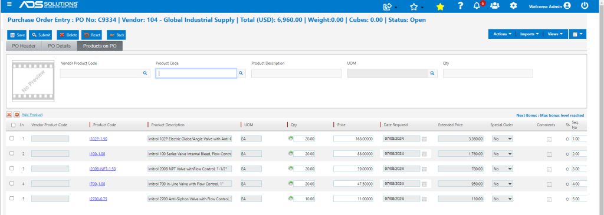604x215 pixels.
Task: Open Special Order dropdown for line 2
Action: [503, 153]
